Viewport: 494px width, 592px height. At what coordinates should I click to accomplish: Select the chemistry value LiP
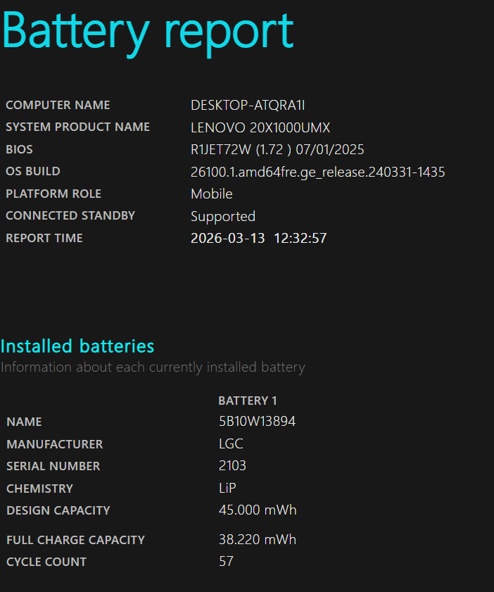pyautogui.click(x=229, y=489)
